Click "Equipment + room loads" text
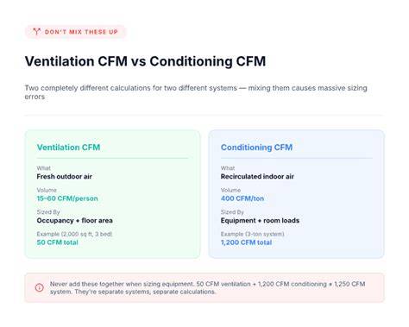Viewport: 409px width, 327px height. [x=260, y=221]
